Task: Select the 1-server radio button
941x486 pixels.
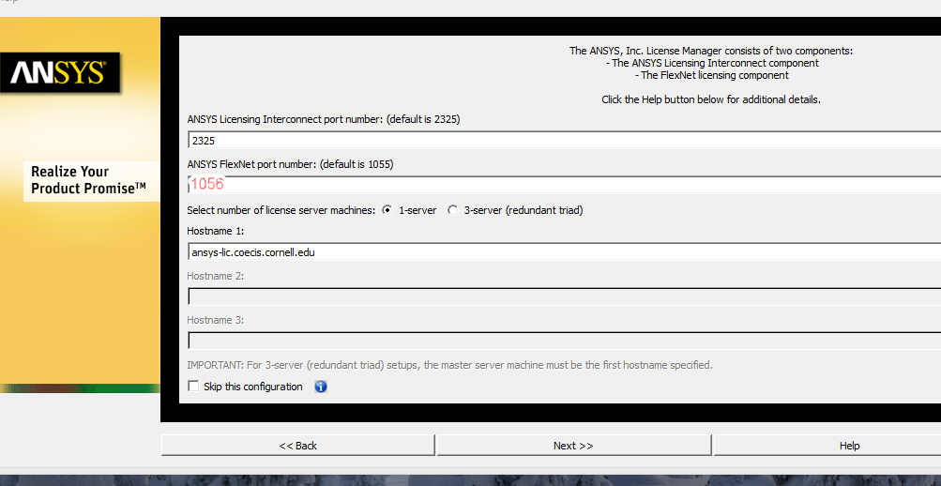Action: 387,210
